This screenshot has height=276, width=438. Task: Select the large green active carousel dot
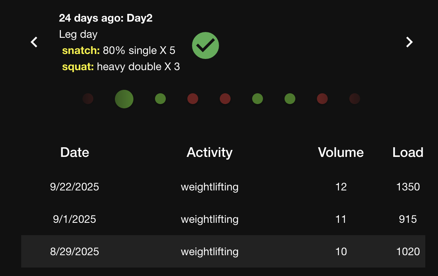124,99
